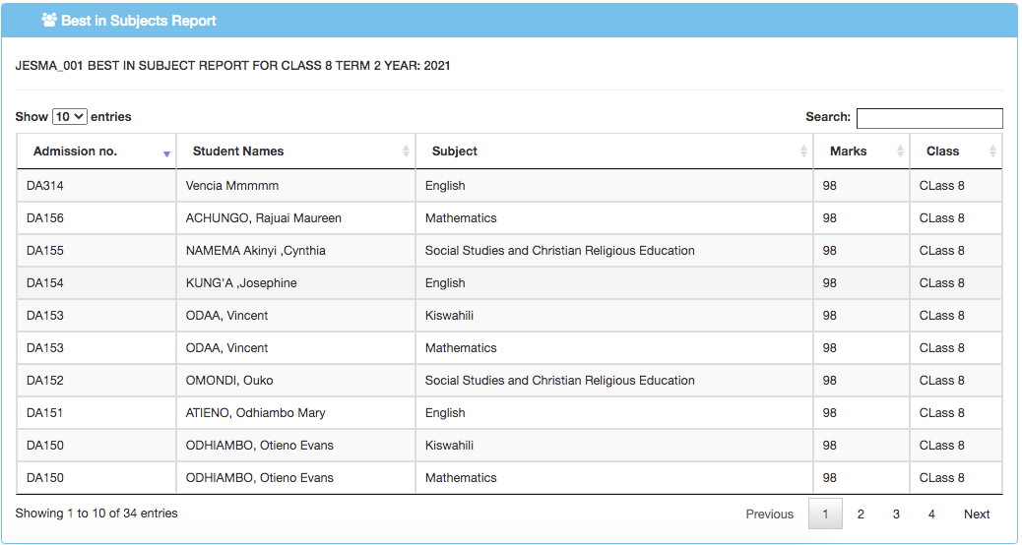1022x545 pixels.
Task: Click the DA155 admission number cell
Action: [45, 251]
